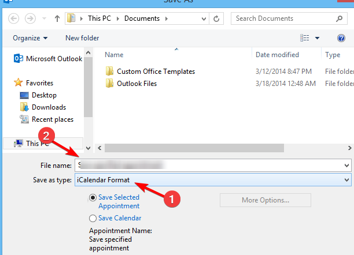The image size is (354, 255).
Task: Open the Help question mark icon
Action: (341, 38)
